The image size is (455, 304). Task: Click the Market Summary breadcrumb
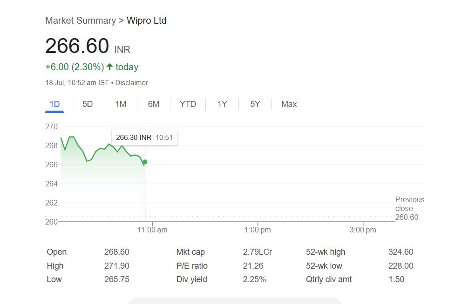[80, 20]
